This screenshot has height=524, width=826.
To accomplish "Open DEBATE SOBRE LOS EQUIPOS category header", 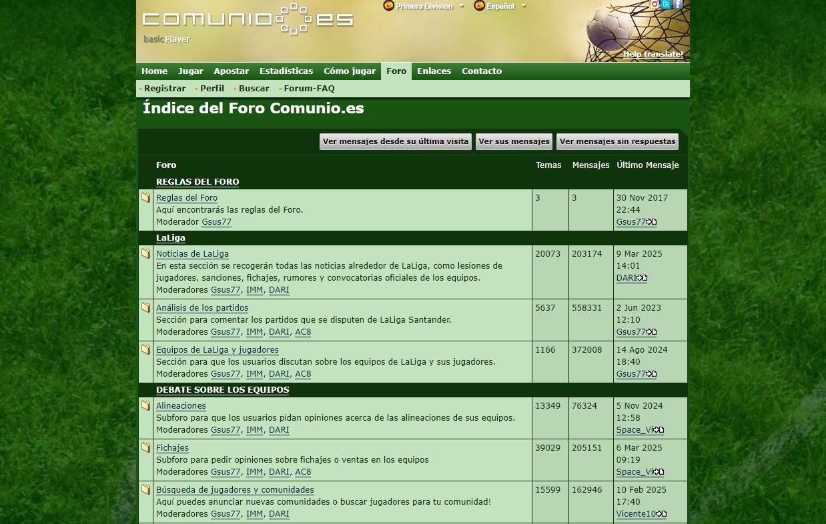I will (x=223, y=390).
